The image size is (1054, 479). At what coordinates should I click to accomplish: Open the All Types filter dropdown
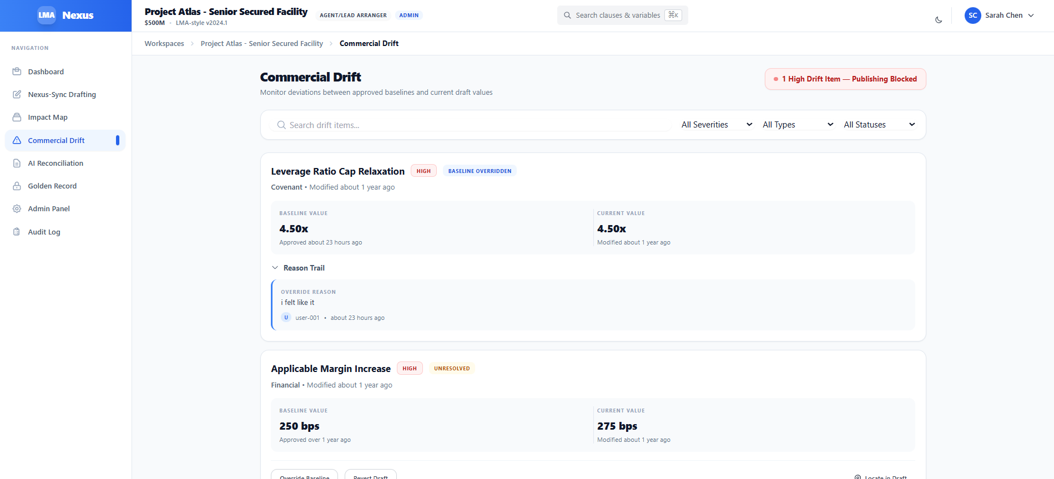click(798, 125)
